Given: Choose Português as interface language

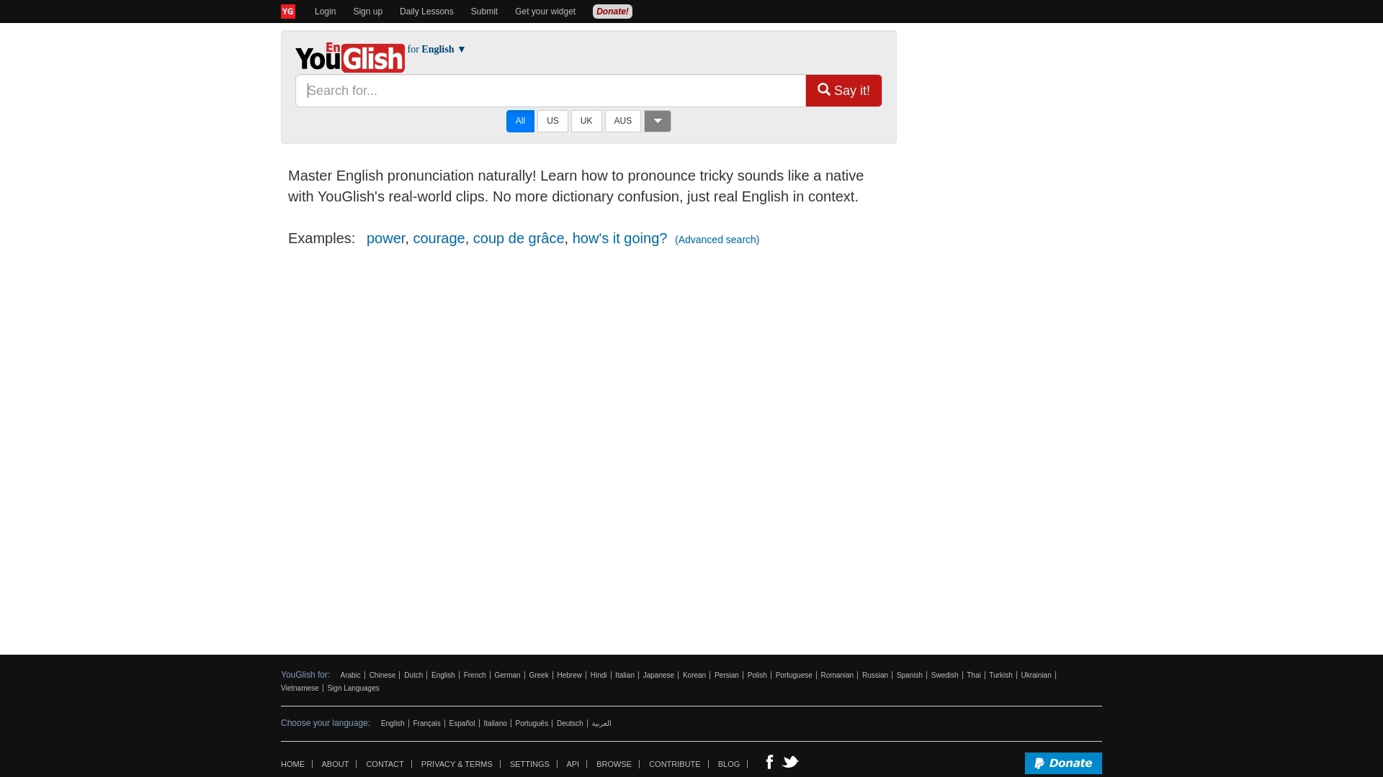Looking at the screenshot, I should click(532, 724).
